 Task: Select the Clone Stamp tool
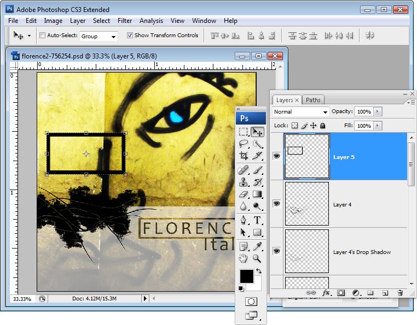(244, 182)
